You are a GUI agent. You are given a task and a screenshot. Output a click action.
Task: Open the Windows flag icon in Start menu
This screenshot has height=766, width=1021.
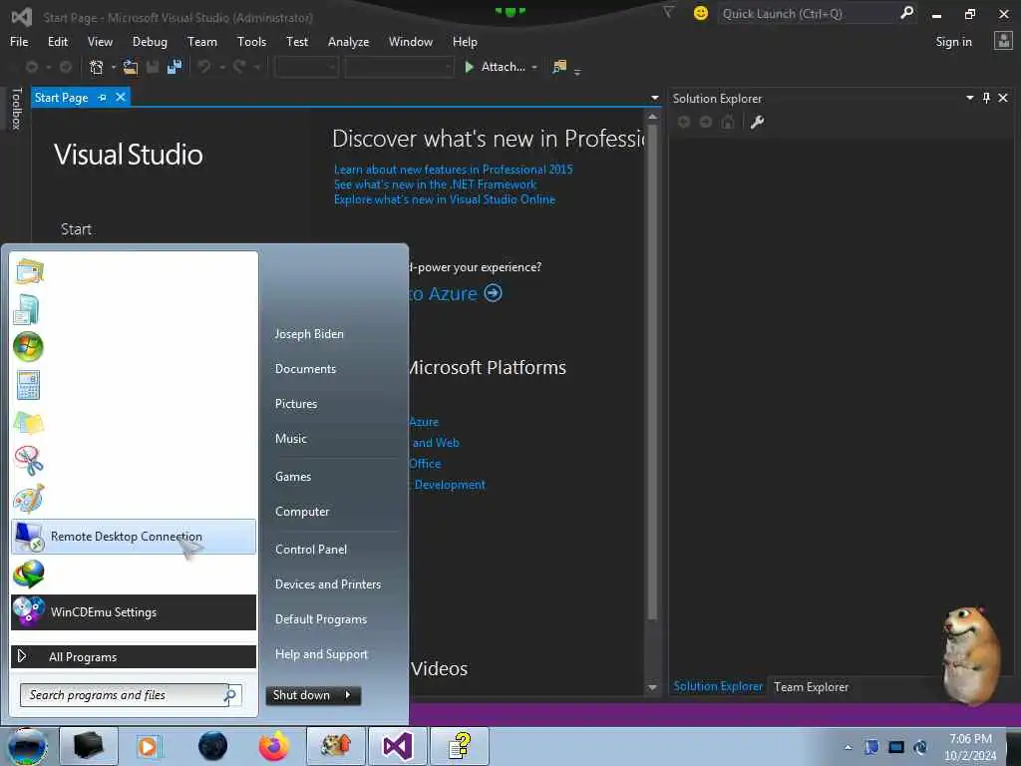point(28,346)
